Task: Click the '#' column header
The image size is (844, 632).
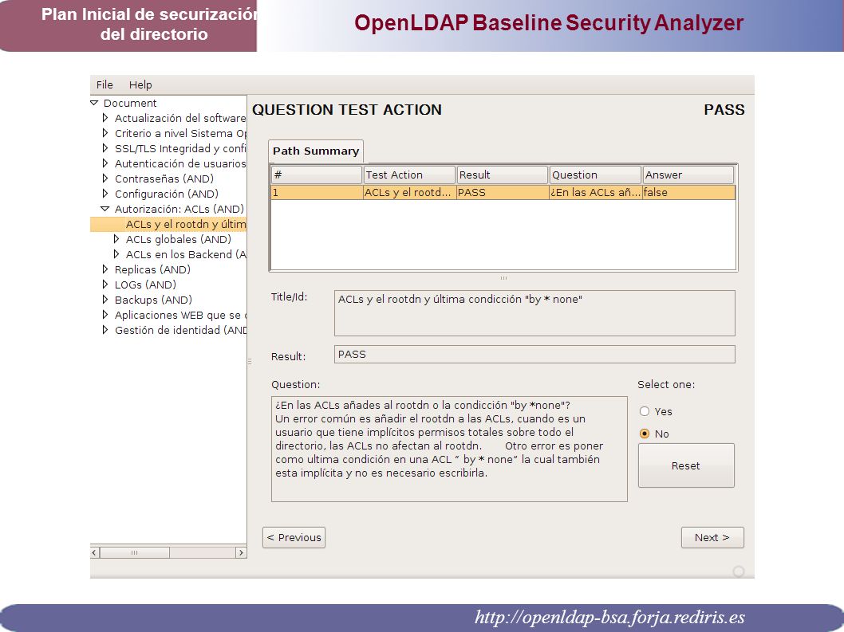Action: tap(317, 175)
